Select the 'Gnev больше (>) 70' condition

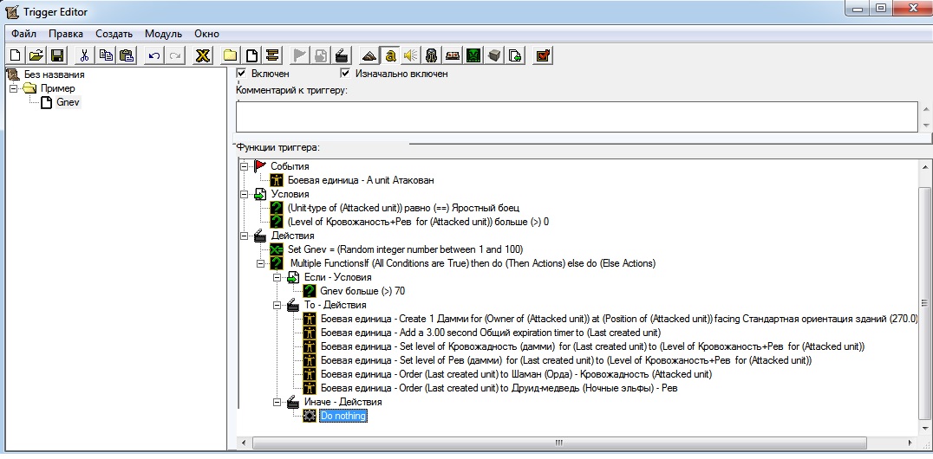point(362,291)
